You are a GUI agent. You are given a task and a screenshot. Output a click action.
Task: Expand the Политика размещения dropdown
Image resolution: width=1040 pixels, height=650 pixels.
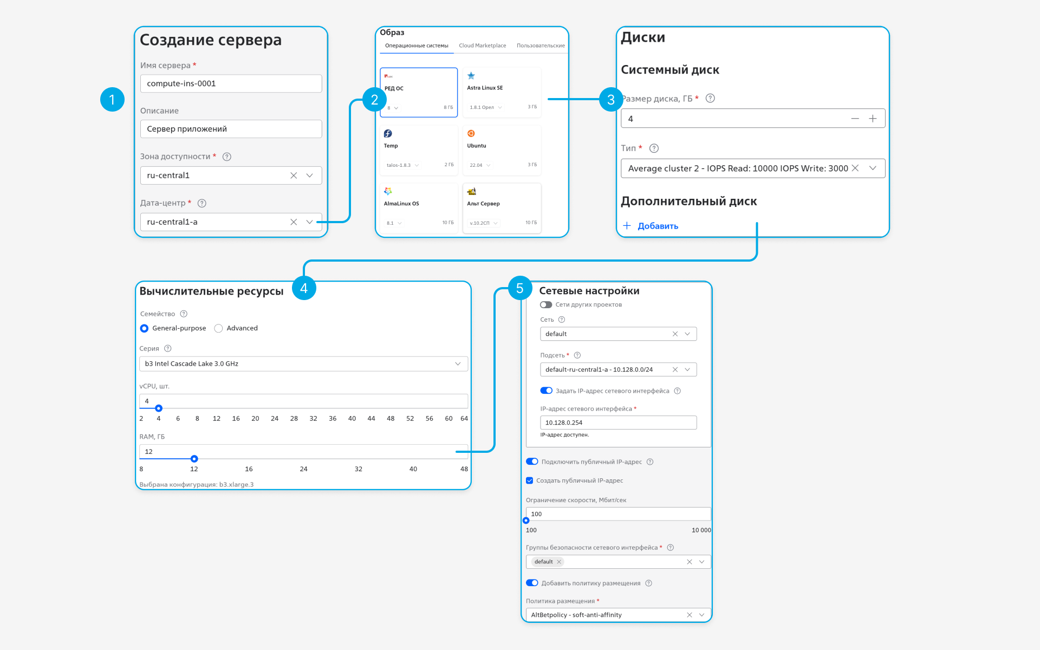tap(701, 615)
